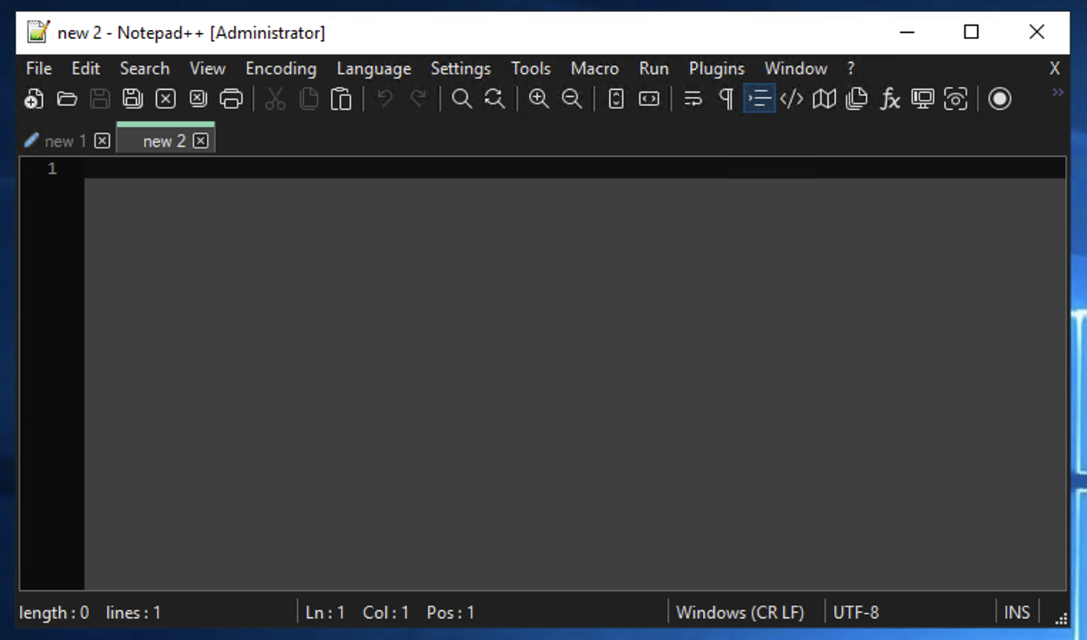
Task: Click UTF-8 encoding in status bar
Action: (856, 612)
